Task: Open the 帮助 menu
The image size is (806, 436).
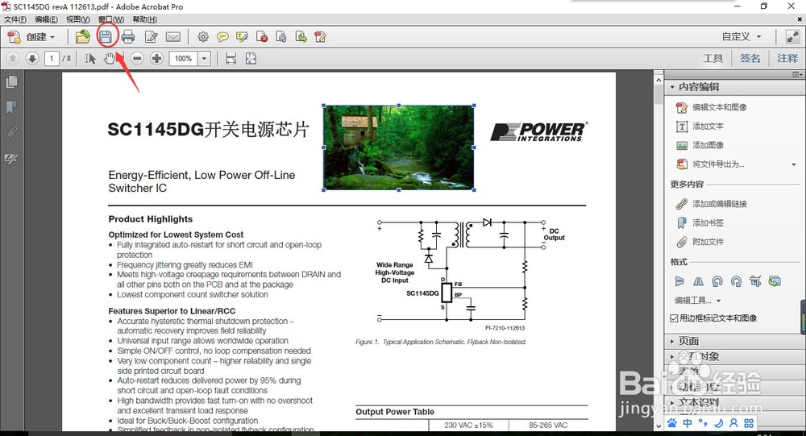Action: click(144, 19)
